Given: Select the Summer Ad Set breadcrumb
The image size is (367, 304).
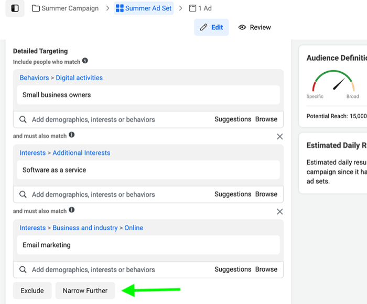Looking at the screenshot, I should [x=144, y=8].
